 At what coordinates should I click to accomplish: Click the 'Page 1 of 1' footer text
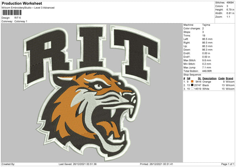click(228, 164)
